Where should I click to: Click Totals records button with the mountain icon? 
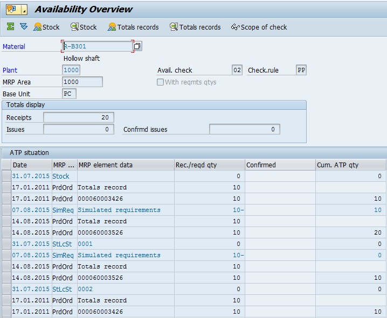pyautogui.click(x=133, y=27)
